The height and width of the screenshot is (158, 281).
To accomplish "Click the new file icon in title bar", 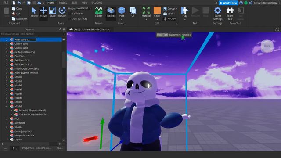I will tap(14, 3).
